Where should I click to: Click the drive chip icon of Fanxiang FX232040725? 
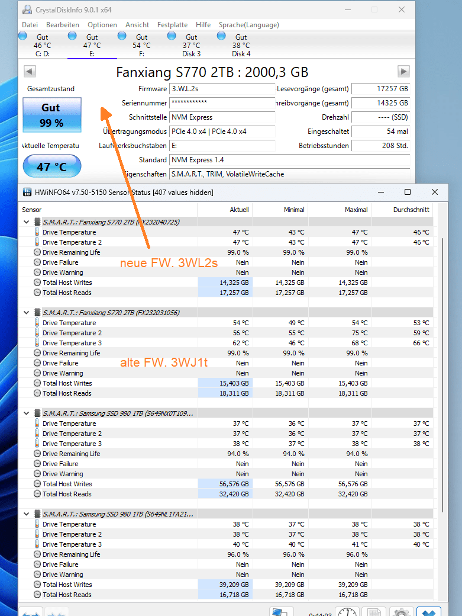[37, 222]
